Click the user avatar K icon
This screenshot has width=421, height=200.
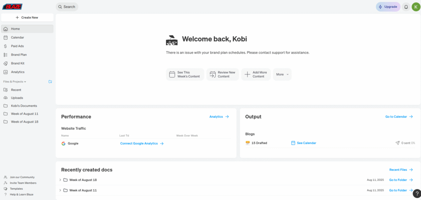416,7
